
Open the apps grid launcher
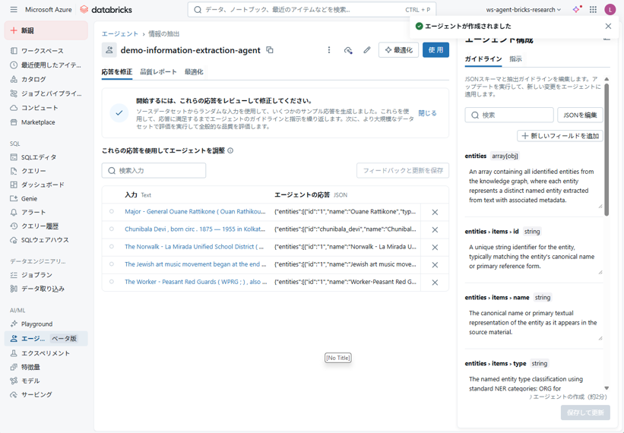(593, 10)
